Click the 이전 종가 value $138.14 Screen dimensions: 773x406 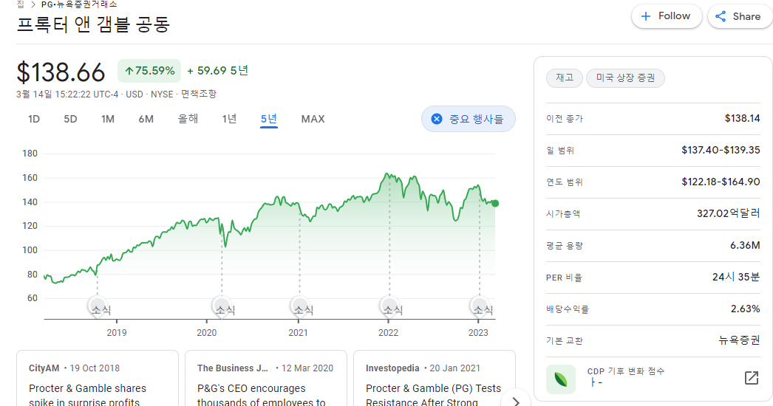tap(742, 118)
